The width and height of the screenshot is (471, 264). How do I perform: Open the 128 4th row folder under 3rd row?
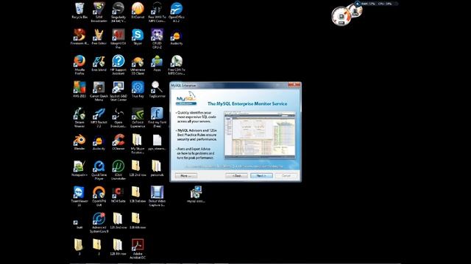[x=138, y=221]
